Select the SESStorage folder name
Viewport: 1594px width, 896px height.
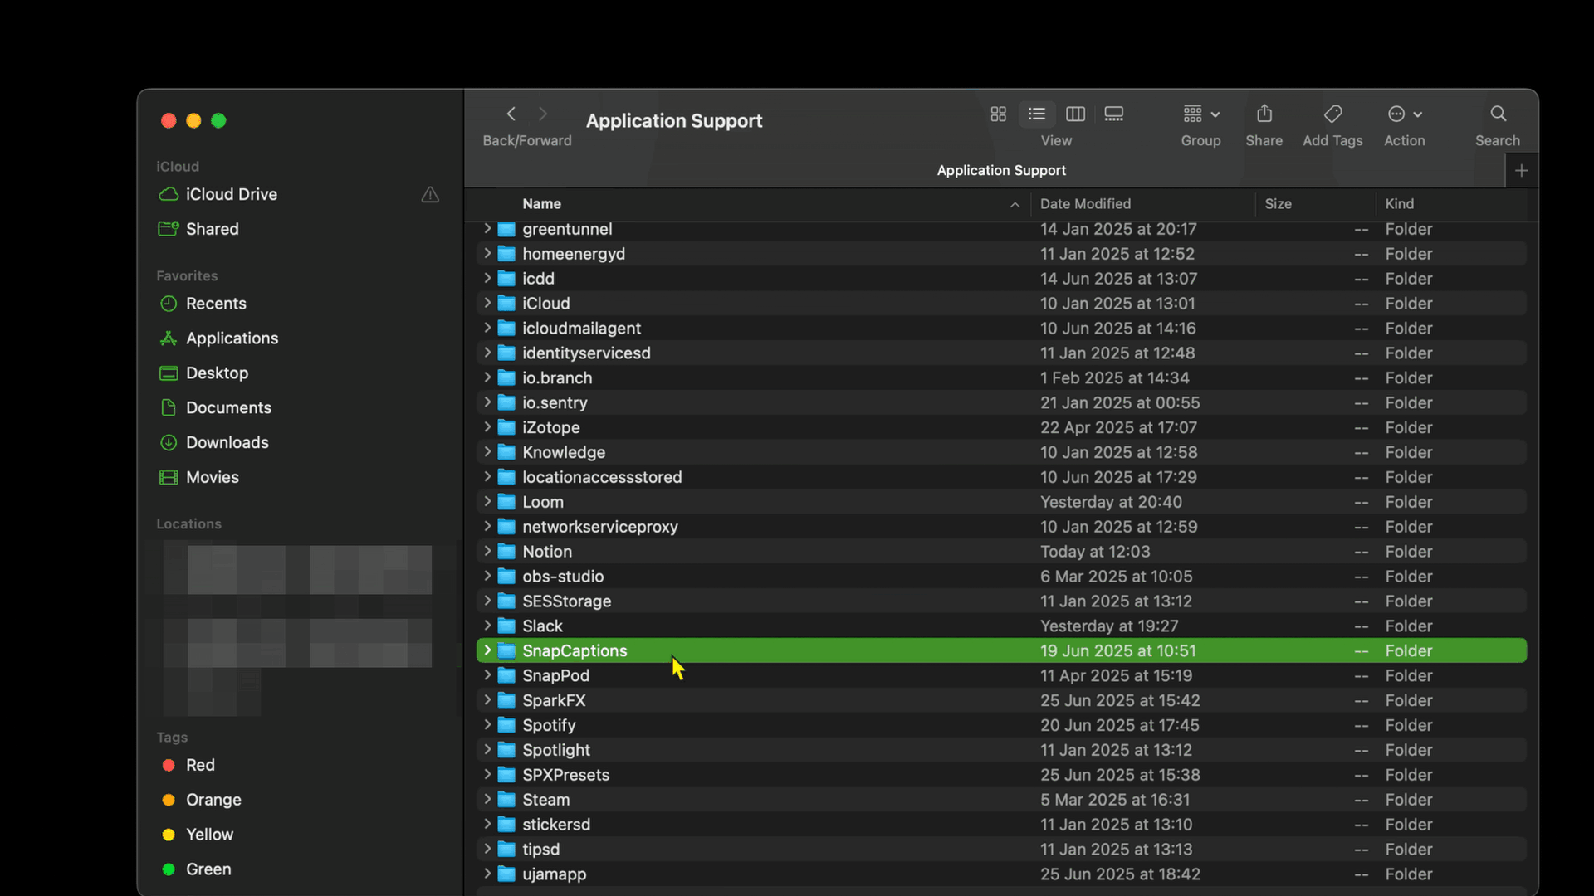(x=566, y=601)
